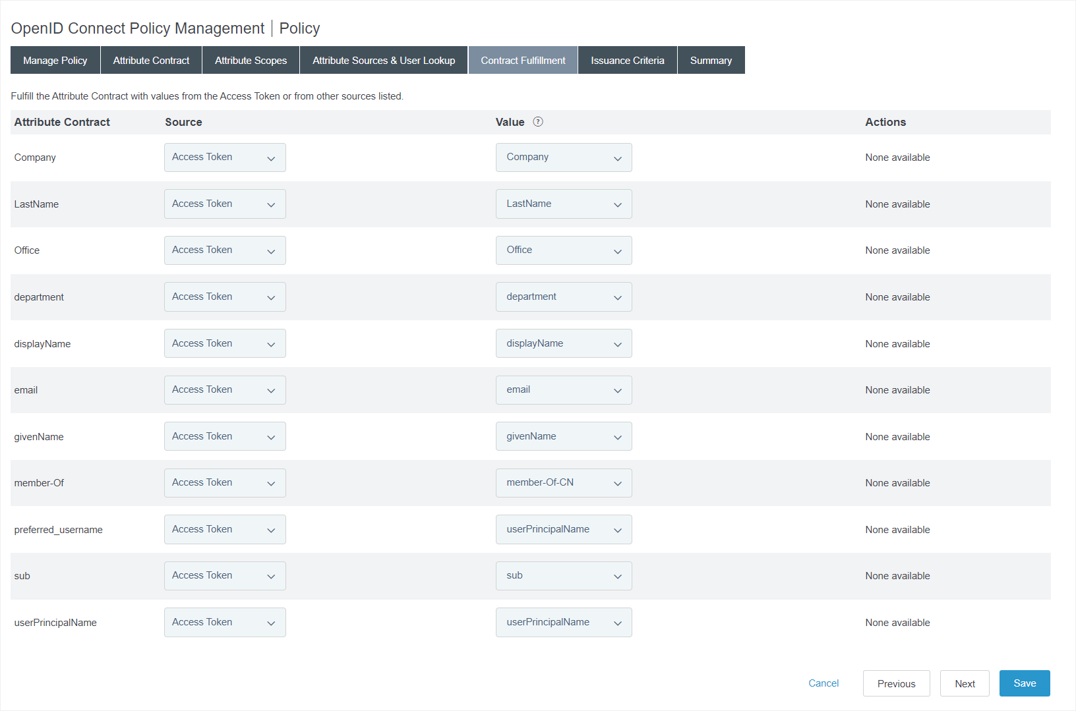Open the Value dropdown showing Company
Screen dimensions: 1076x711
click(564, 157)
